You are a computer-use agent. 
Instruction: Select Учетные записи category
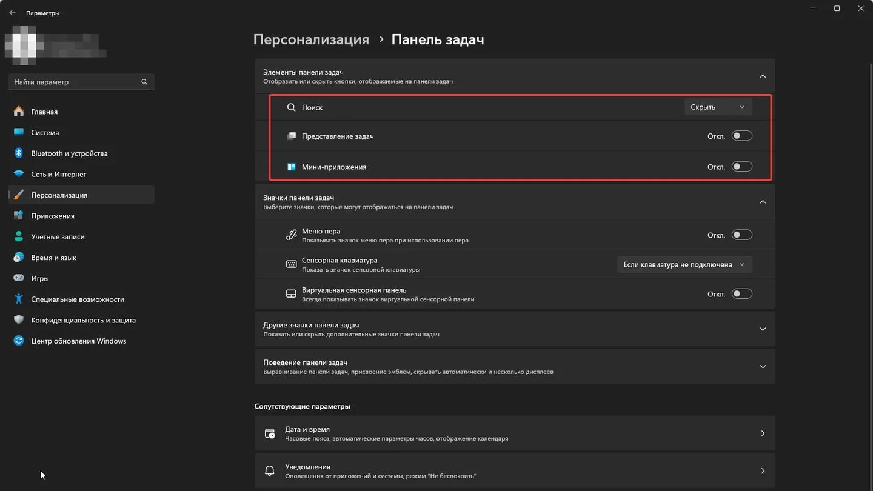click(81, 236)
